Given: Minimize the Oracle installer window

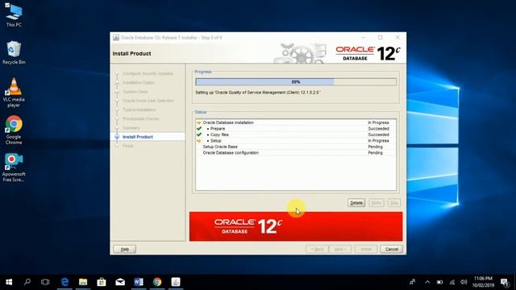Looking at the screenshot, I should (364, 38).
